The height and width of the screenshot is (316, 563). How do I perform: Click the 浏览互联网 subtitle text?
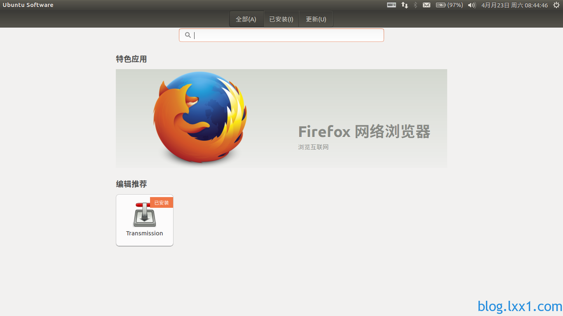tap(313, 147)
